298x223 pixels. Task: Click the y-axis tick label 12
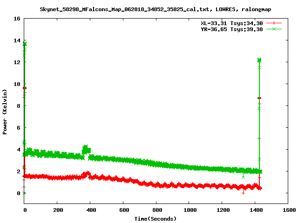(17, 62)
